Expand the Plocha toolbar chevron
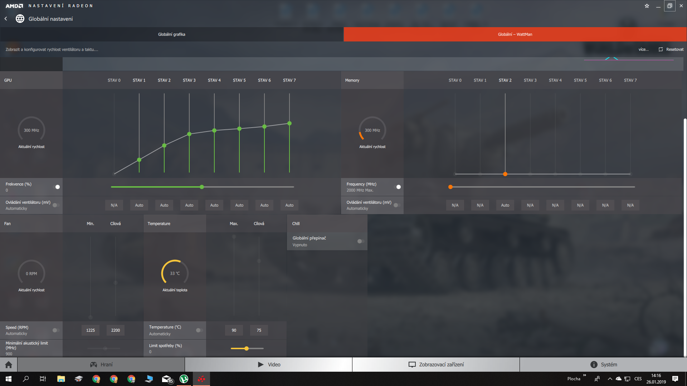 click(x=584, y=375)
